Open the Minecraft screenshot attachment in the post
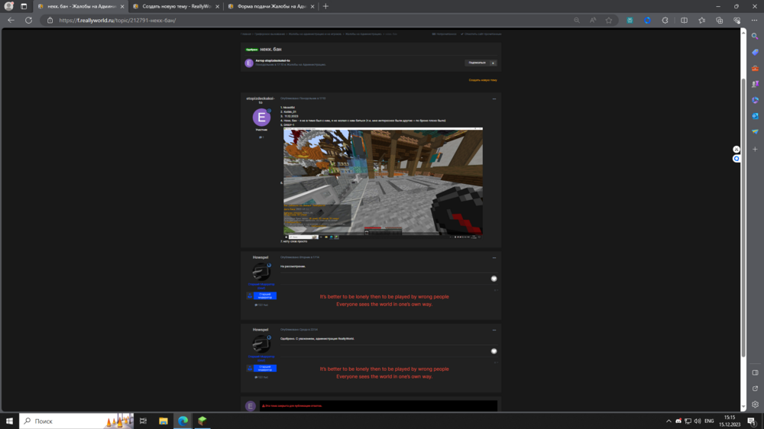Viewport: 764px width, 429px height. click(x=383, y=183)
